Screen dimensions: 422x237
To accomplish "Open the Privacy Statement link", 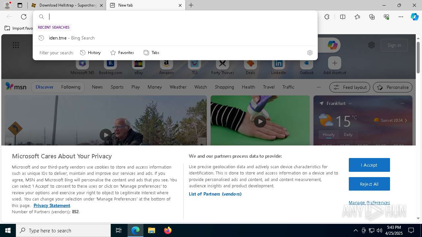I will (x=52, y=205).
